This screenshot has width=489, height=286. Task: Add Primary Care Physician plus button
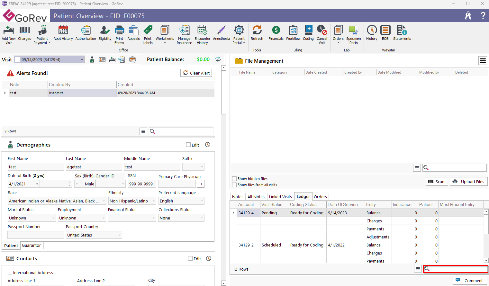click(201, 184)
